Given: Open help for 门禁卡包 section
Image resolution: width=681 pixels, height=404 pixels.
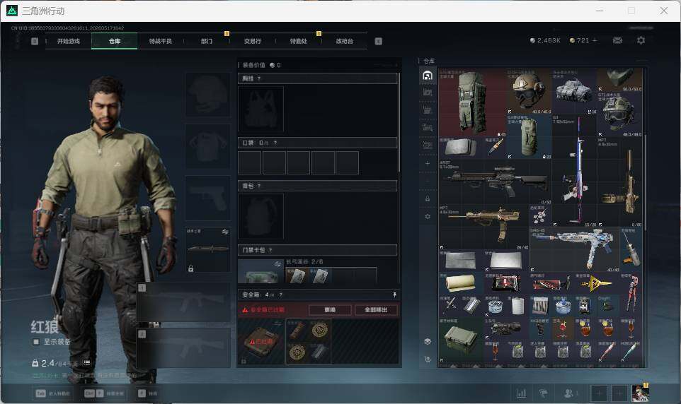Looking at the screenshot, I should coord(270,250).
